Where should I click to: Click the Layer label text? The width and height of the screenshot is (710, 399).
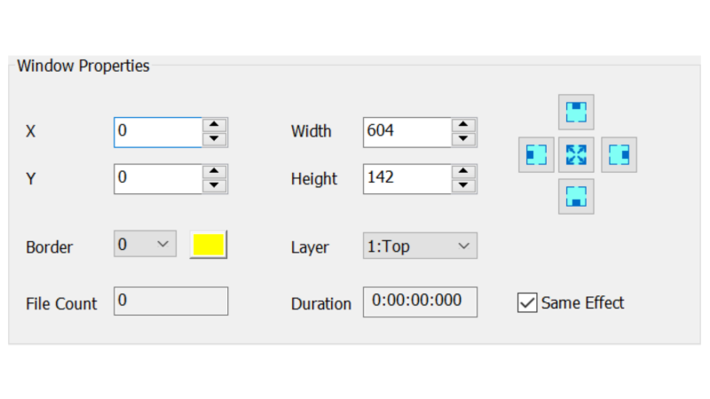(x=310, y=247)
